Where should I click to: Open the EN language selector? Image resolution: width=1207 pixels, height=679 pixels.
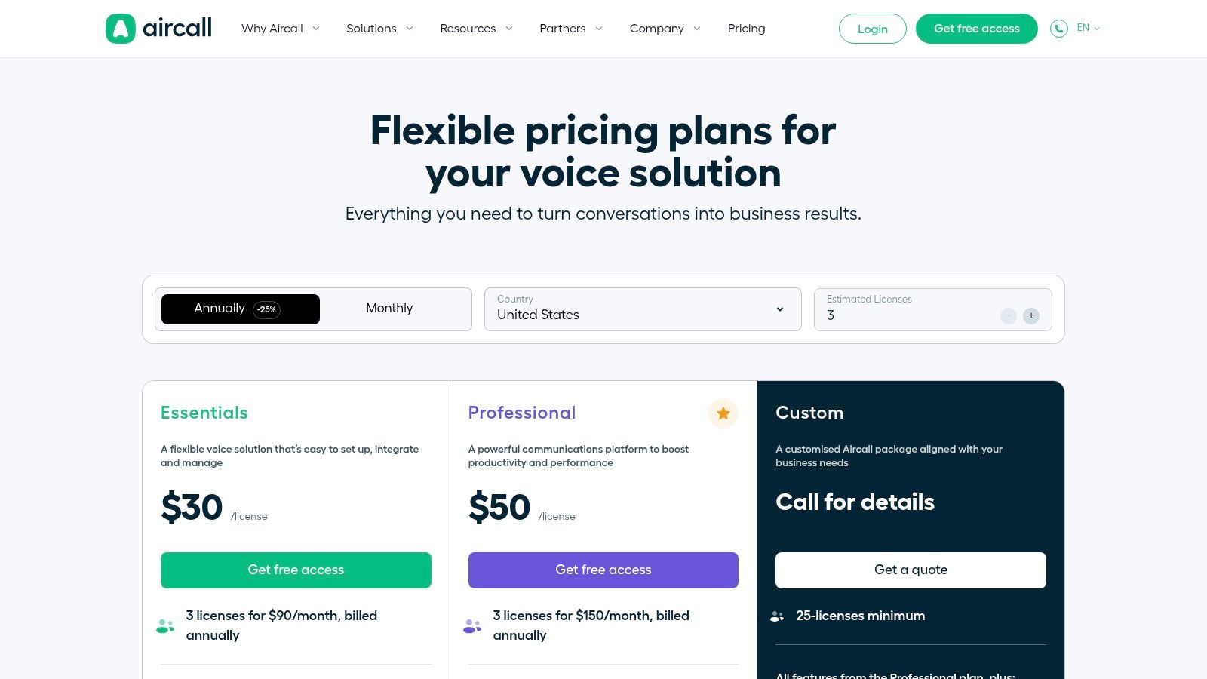(1088, 28)
